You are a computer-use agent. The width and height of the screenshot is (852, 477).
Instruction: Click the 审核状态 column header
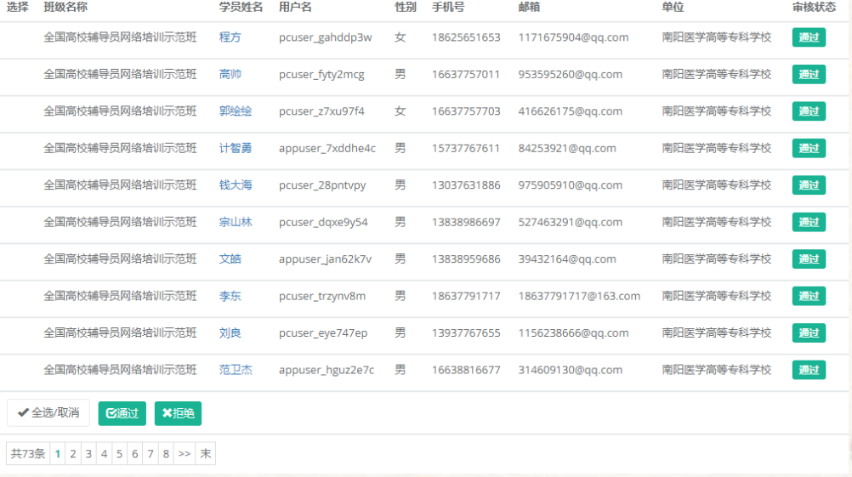pyautogui.click(x=814, y=7)
